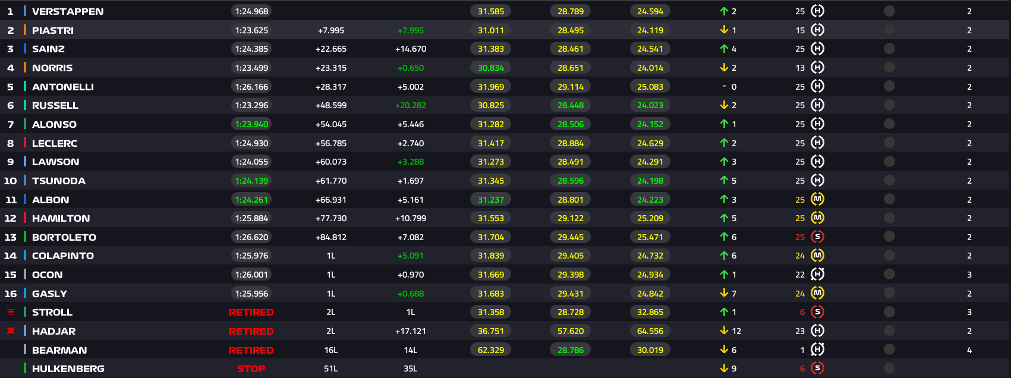Click the yellow down arrow in Hadjar's row

[x=724, y=331]
